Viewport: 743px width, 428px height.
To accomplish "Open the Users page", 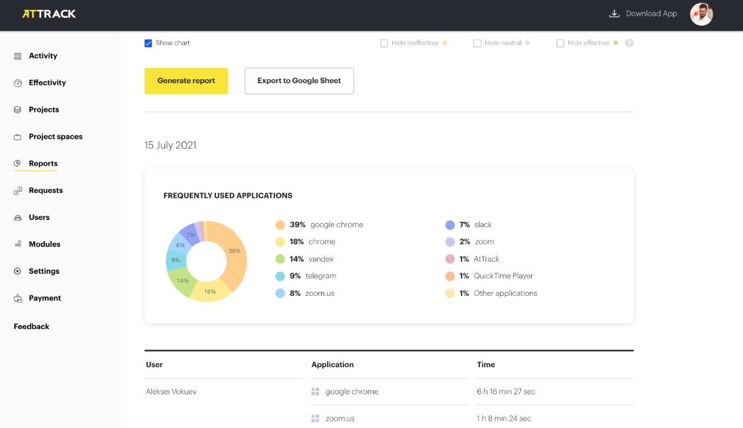I will coord(39,217).
